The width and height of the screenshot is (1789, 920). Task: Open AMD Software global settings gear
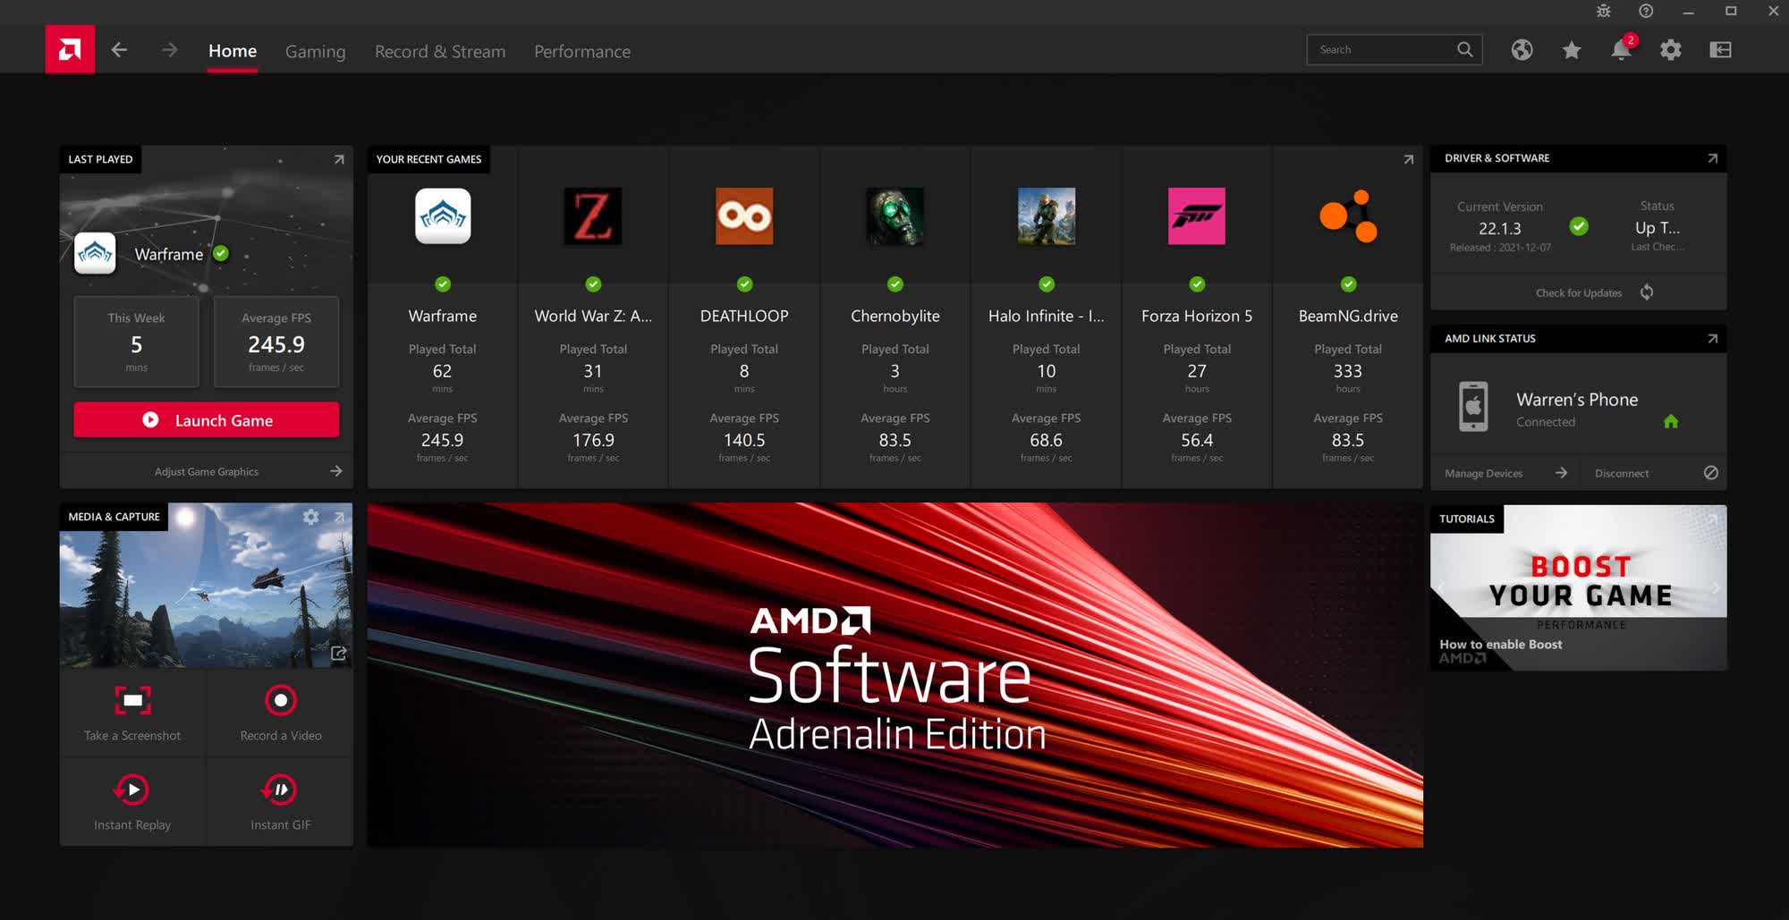tap(1669, 50)
